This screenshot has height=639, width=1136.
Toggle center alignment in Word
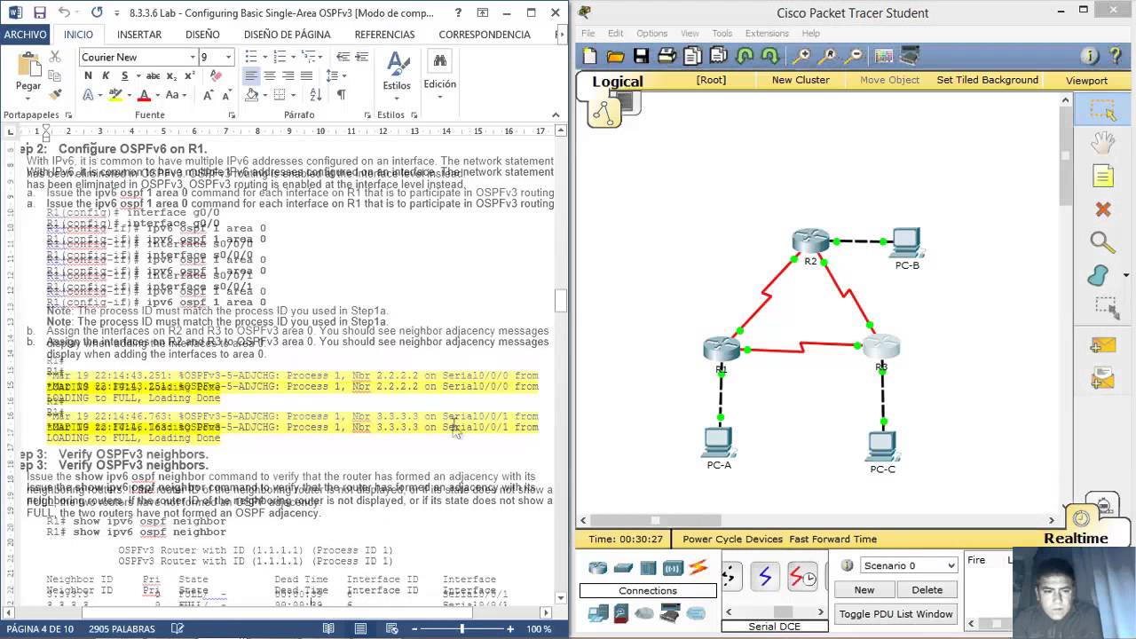(x=270, y=76)
